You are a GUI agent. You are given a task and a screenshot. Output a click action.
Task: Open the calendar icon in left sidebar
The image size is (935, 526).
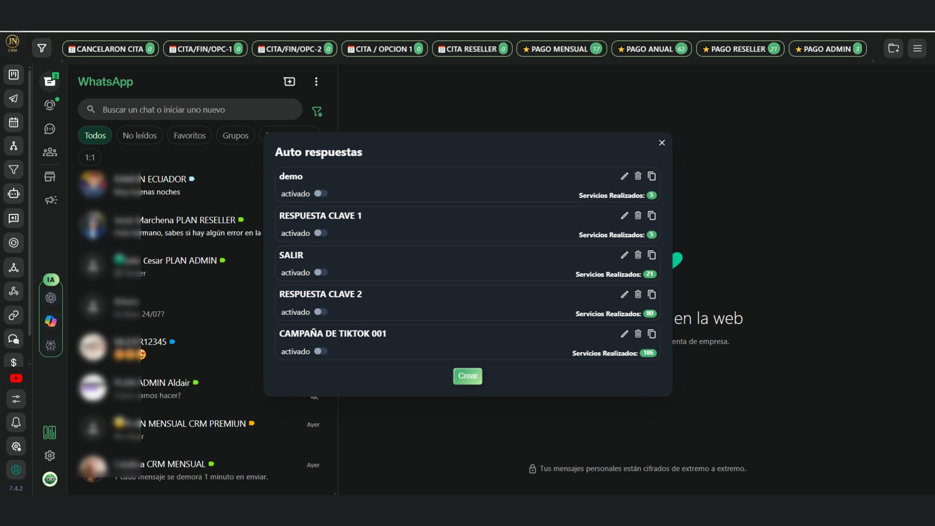coord(14,122)
